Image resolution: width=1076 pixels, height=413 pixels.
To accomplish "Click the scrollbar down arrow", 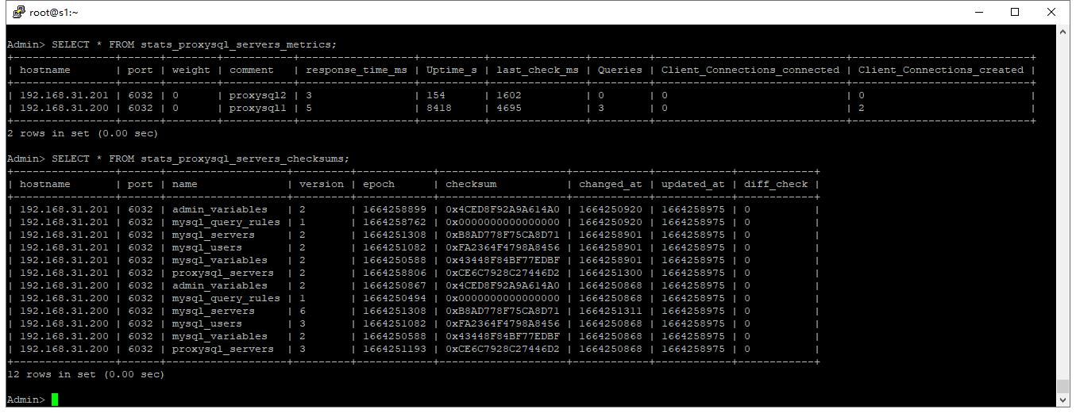I will point(1063,400).
